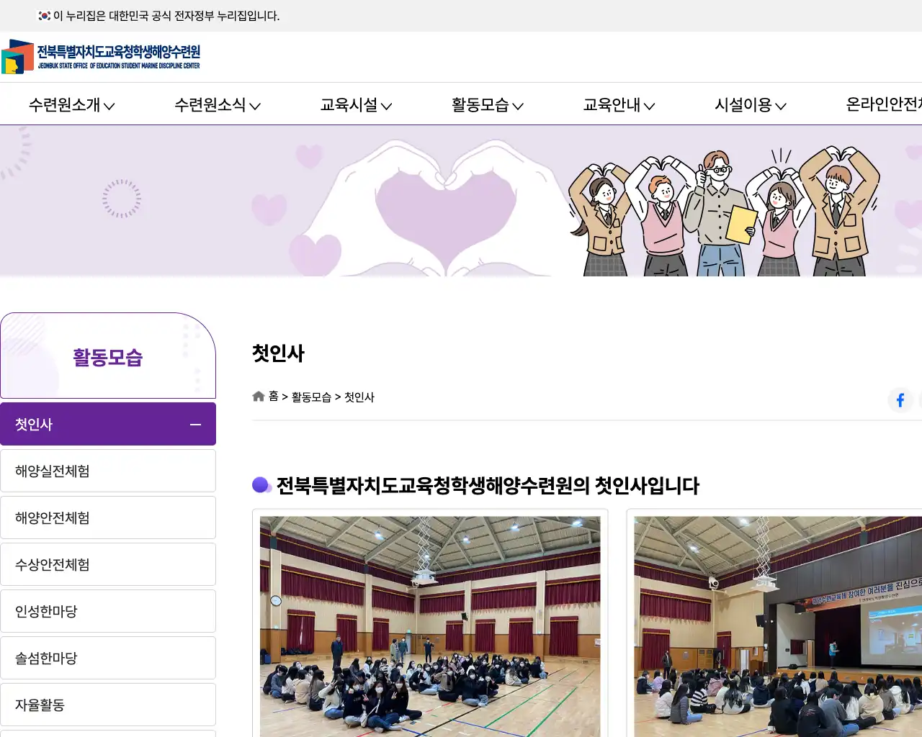Select 해양실전체험 in the sidebar
The height and width of the screenshot is (737, 922).
pyautogui.click(x=108, y=471)
